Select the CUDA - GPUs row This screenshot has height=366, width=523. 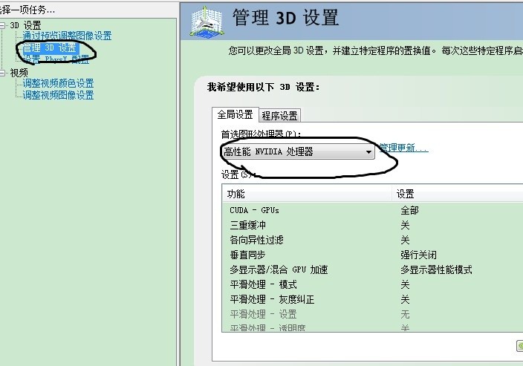coord(372,210)
